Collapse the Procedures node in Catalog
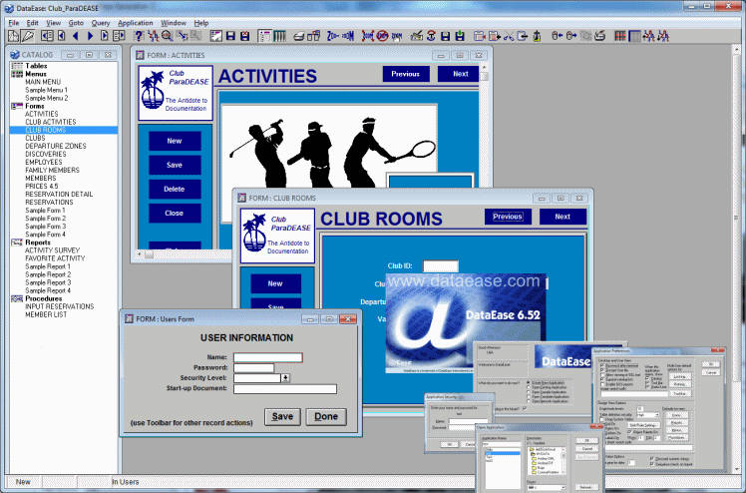Viewport: 746px width, 493px height. [17, 298]
